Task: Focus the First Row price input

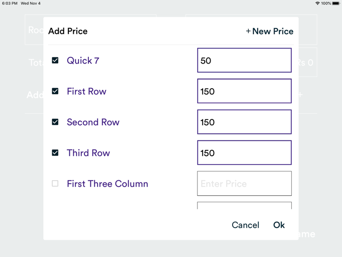Action: point(244,91)
